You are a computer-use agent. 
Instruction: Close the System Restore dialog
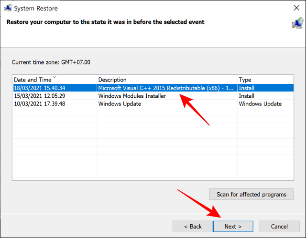click(296, 8)
